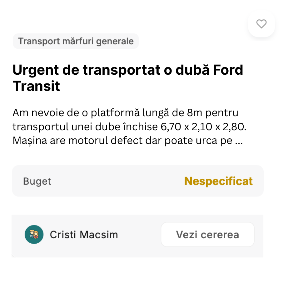Screen dimensions: 293x293
Task: Click the user name Cristi Macsim
Action: tap(84, 235)
